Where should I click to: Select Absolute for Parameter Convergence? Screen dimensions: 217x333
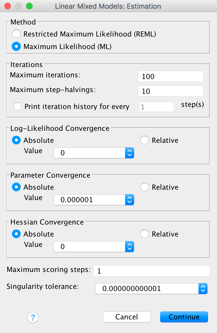click(x=16, y=187)
